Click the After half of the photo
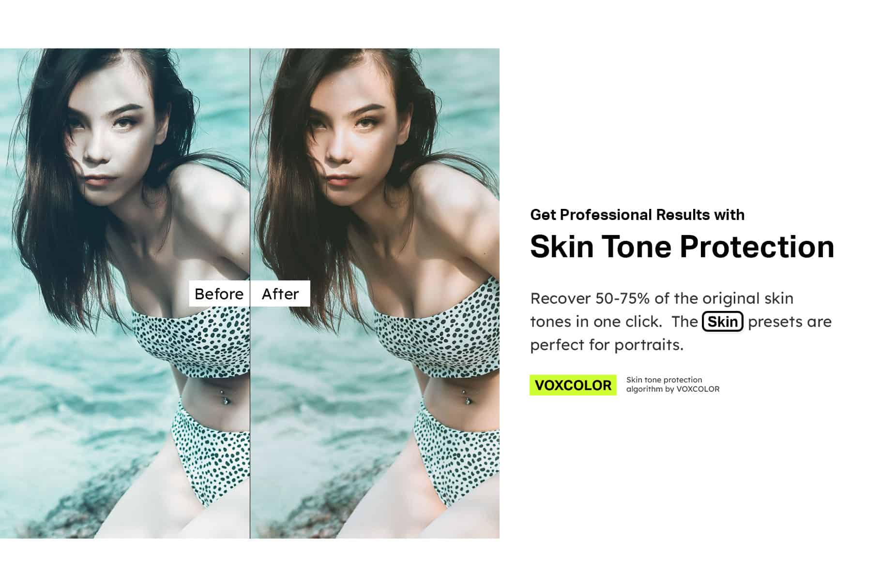881x587 pixels. (375, 293)
